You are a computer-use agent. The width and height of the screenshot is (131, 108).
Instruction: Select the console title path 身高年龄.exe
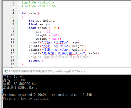(47, 71)
